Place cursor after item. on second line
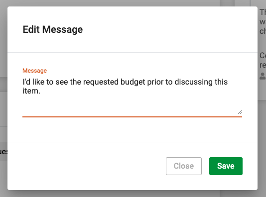The height and width of the screenshot is (197, 266). point(40,91)
